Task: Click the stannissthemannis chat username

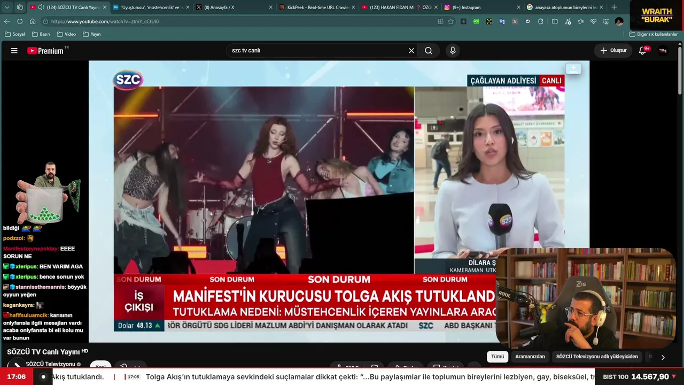Action: tap(40, 287)
